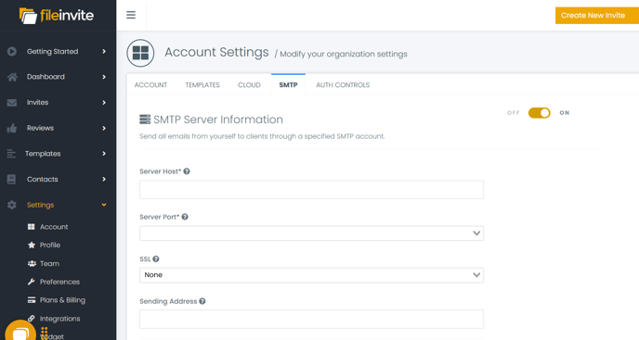This screenshot has width=639, height=340.
Task: Click the Account Settings page heading
Action: (216, 52)
